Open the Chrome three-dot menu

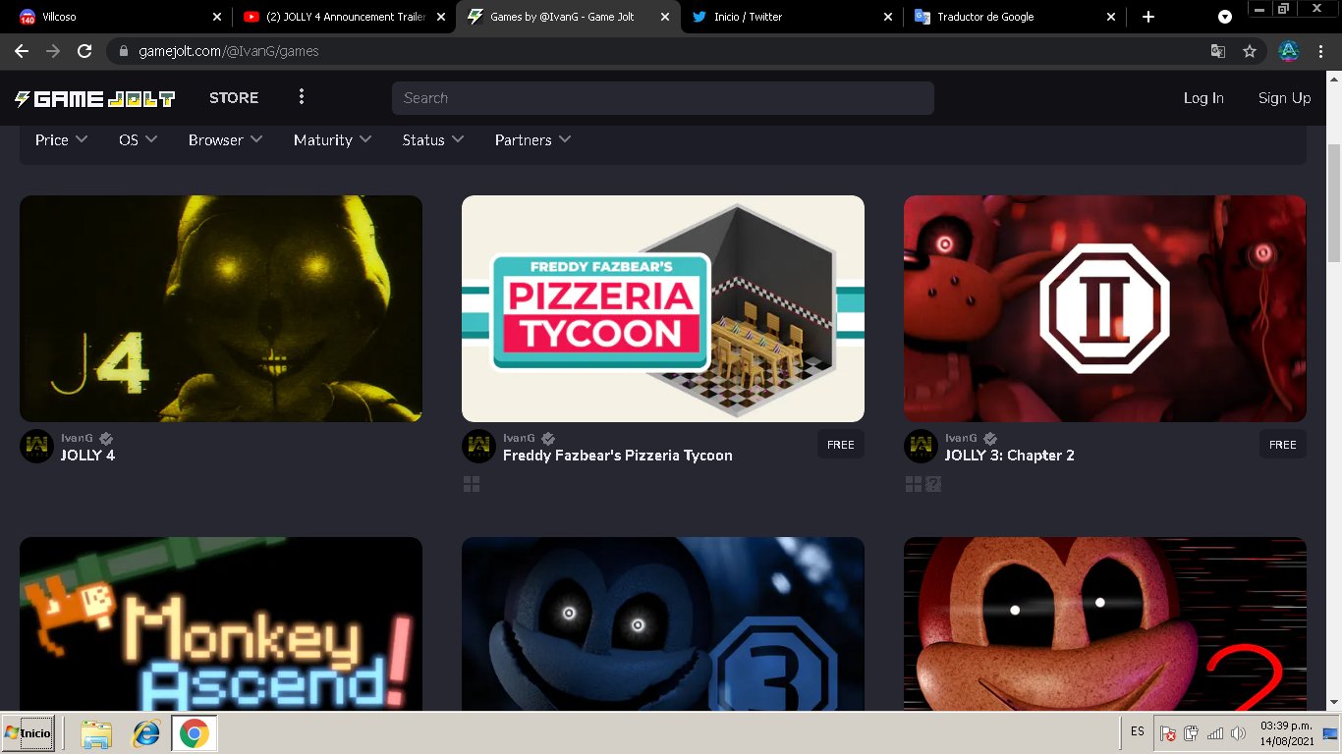coord(1321,51)
